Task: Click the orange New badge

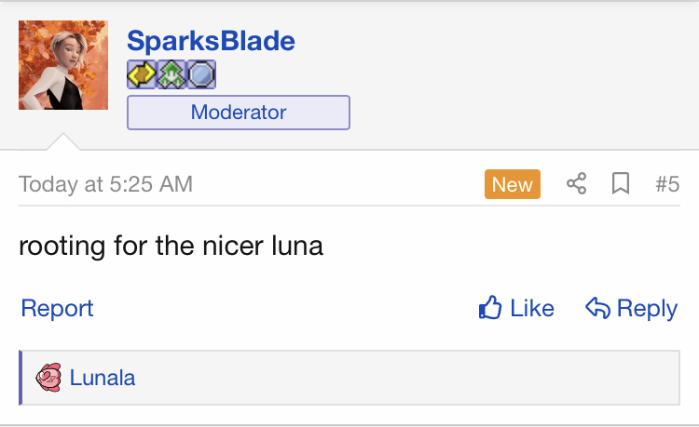Action: 513,184
